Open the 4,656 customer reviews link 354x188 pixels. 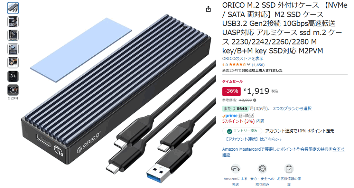point(258,65)
